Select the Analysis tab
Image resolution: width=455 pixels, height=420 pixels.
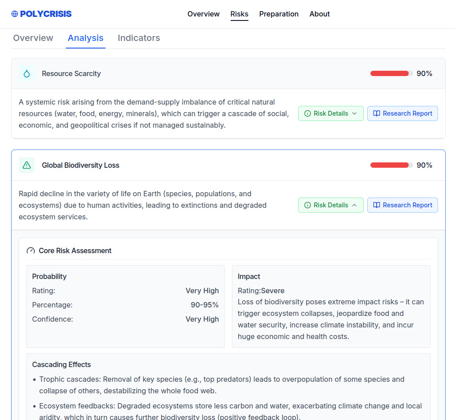85,38
